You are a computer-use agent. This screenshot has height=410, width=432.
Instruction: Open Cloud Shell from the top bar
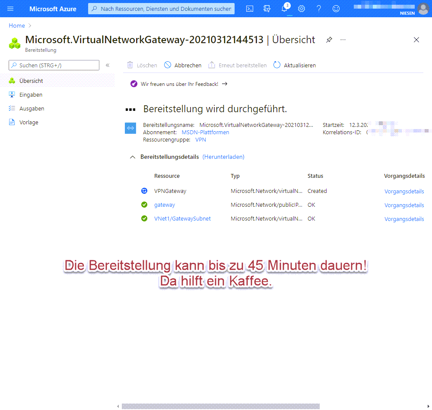pos(250,9)
